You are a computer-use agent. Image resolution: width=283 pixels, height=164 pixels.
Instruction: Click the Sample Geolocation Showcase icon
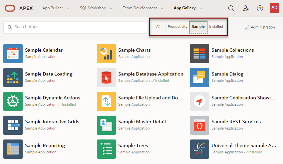coord(199,101)
